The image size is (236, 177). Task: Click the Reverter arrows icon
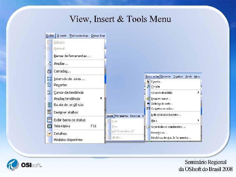[49, 85]
